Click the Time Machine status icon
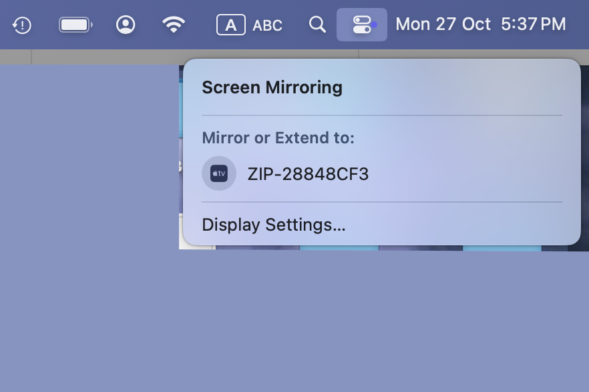Image resolution: width=589 pixels, height=392 pixels. tap(22, 25)
